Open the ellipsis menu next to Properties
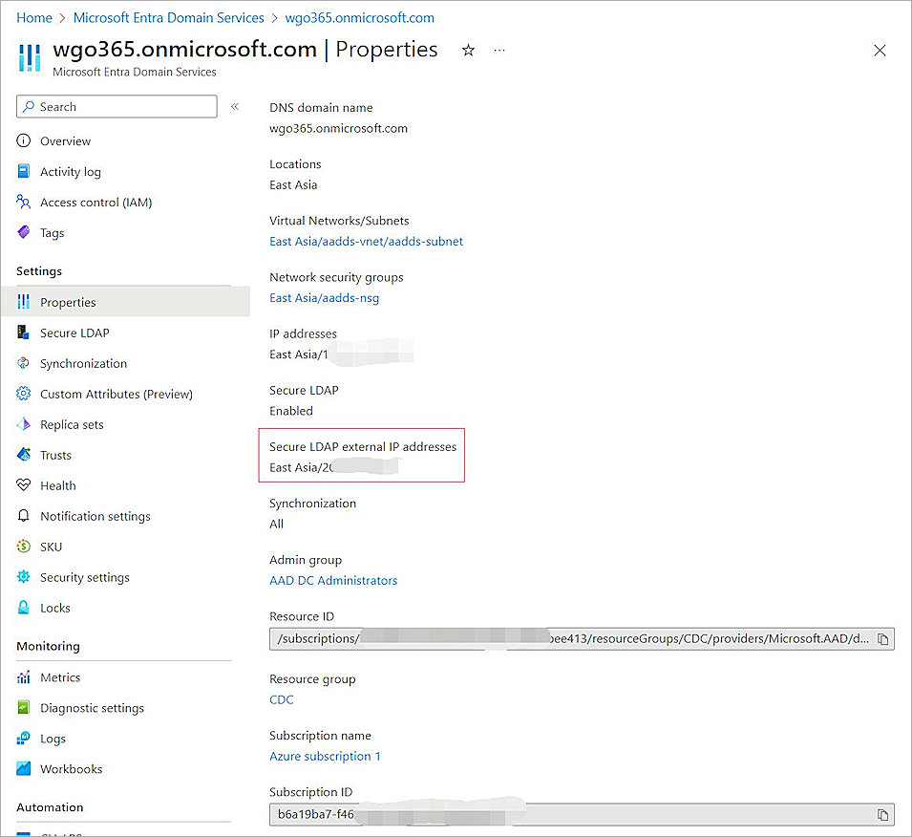The width and height of the screenshot is (912, 837). [498, 50]
